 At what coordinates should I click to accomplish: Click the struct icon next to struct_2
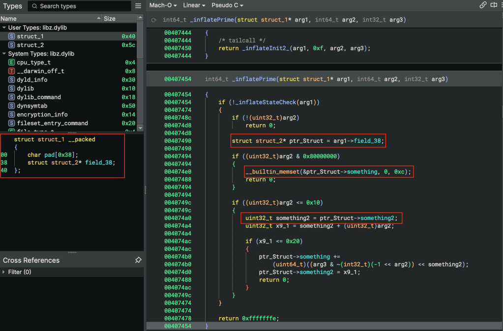[x=11, y=45]
